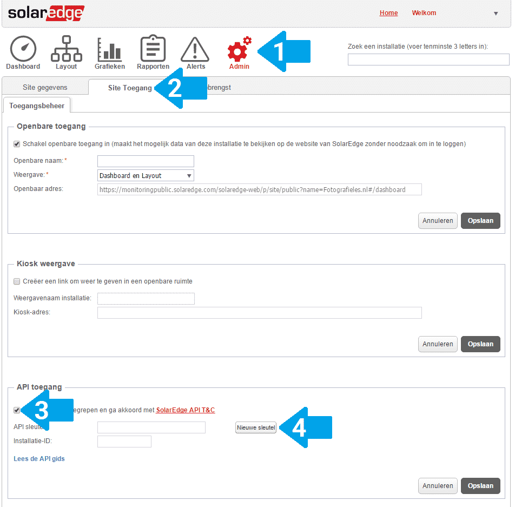Click Annuleren in API toegang section
The height and width of the screenshot is (507, 515).
[438, 486]
